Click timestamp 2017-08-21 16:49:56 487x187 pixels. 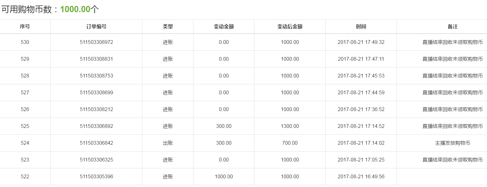pos(361,177)
